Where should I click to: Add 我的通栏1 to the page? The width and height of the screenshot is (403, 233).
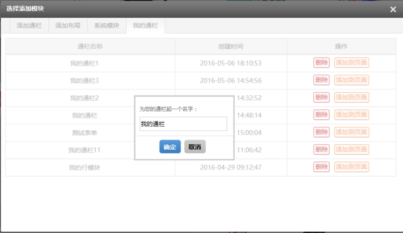[x=352, y=62]
